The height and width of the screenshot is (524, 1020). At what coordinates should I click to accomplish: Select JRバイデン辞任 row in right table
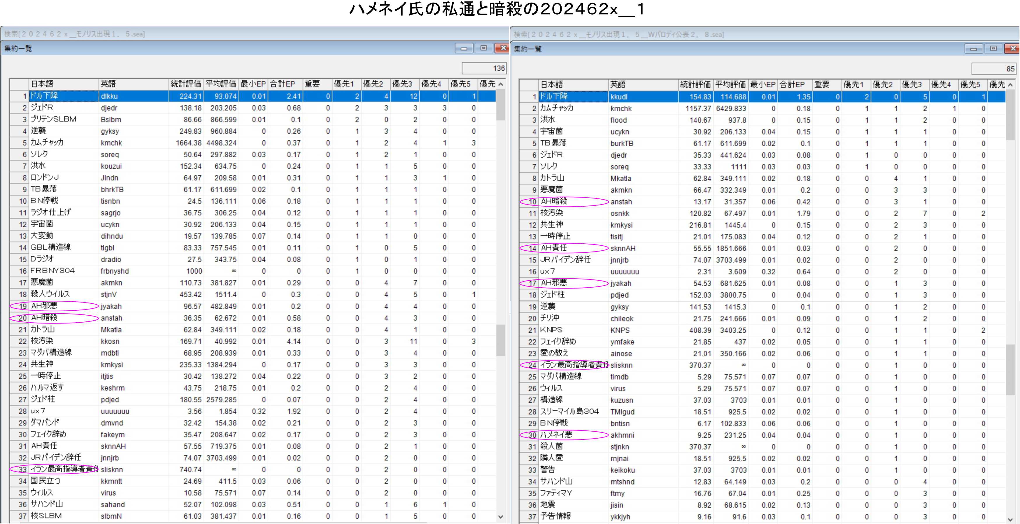point(762,260)
